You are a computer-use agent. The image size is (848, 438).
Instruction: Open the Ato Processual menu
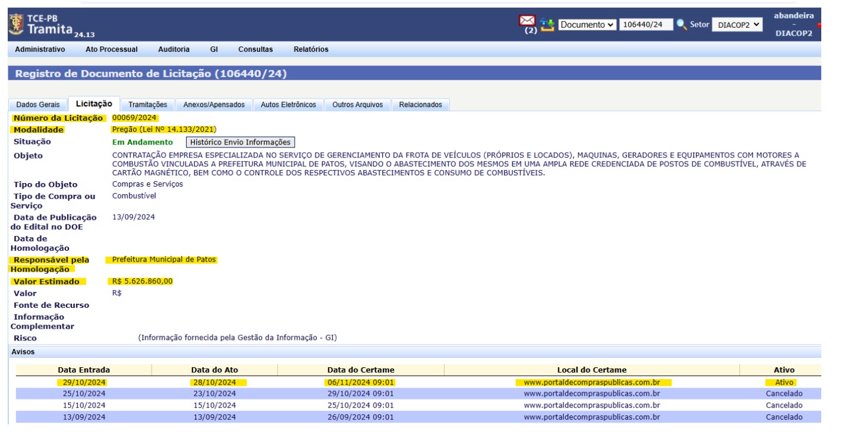[112, 49]
